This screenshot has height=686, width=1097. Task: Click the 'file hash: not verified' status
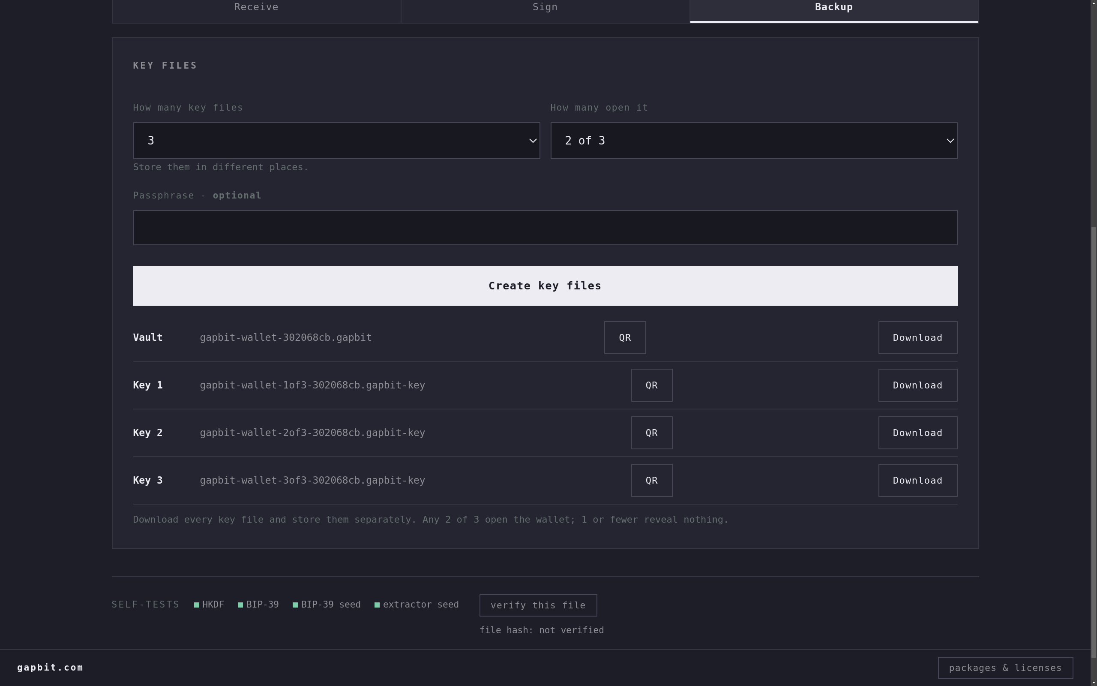pyautogui.click(x=542, y=630)
